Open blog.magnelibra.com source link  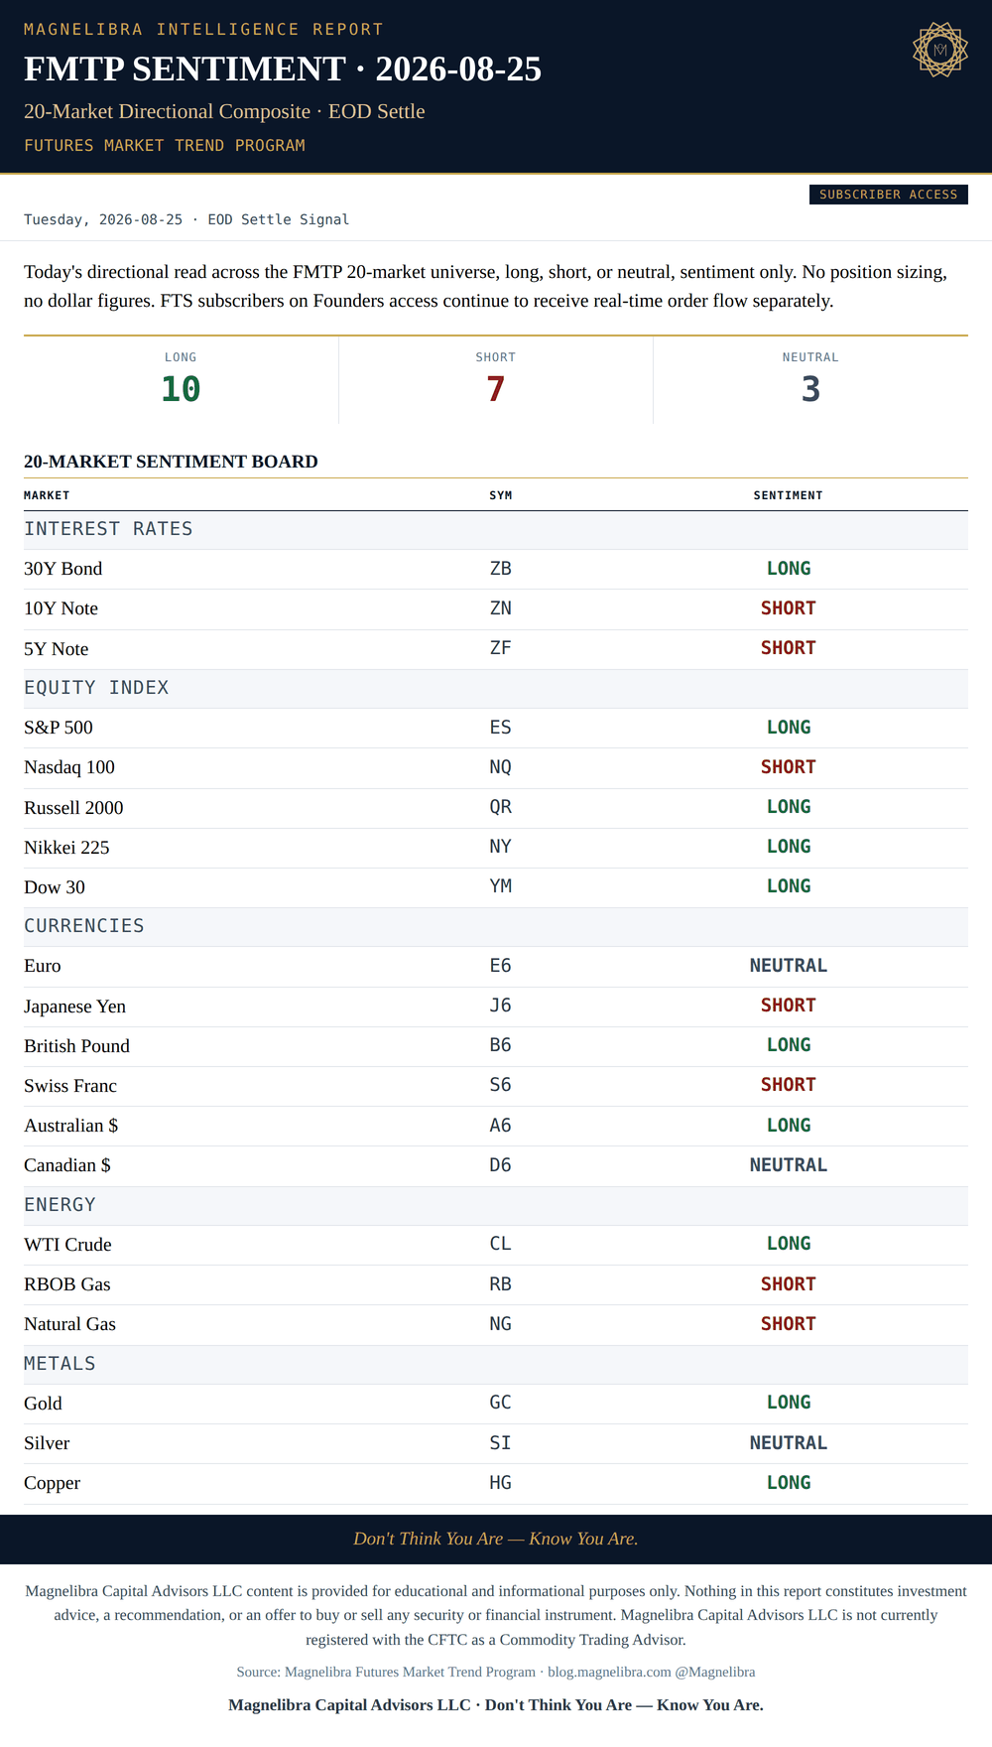click(x=609, y=1672)
